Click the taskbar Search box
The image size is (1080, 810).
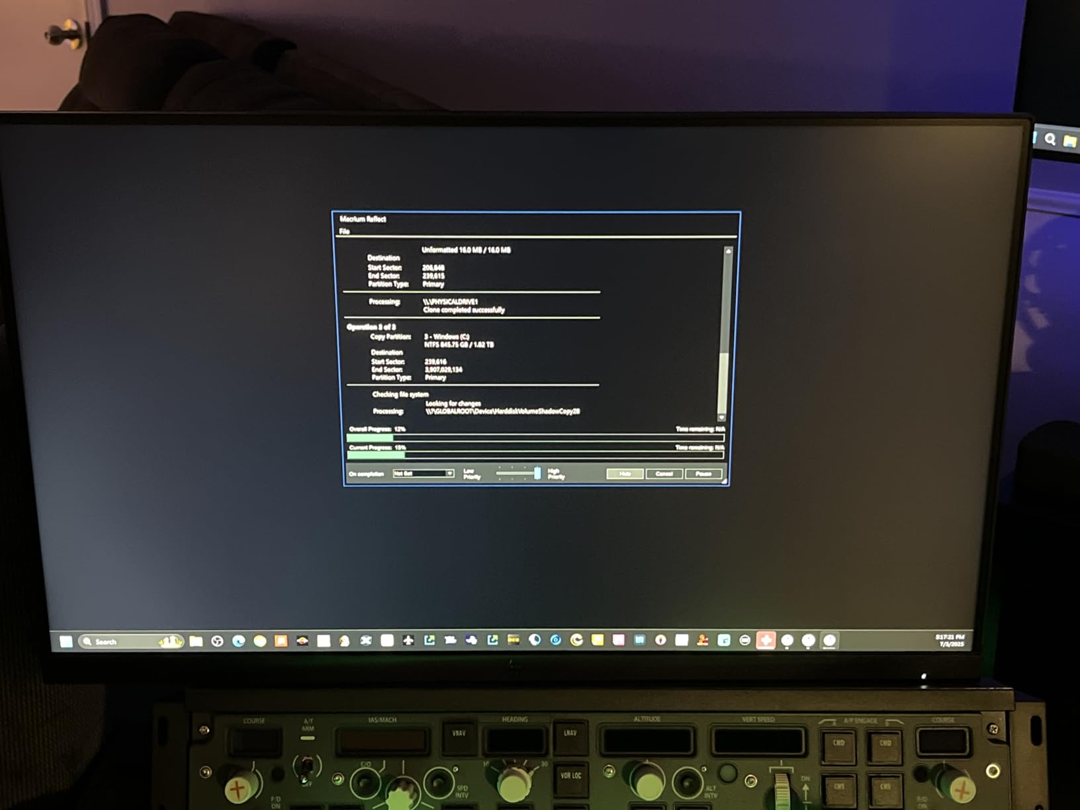(x=131, y=641)
